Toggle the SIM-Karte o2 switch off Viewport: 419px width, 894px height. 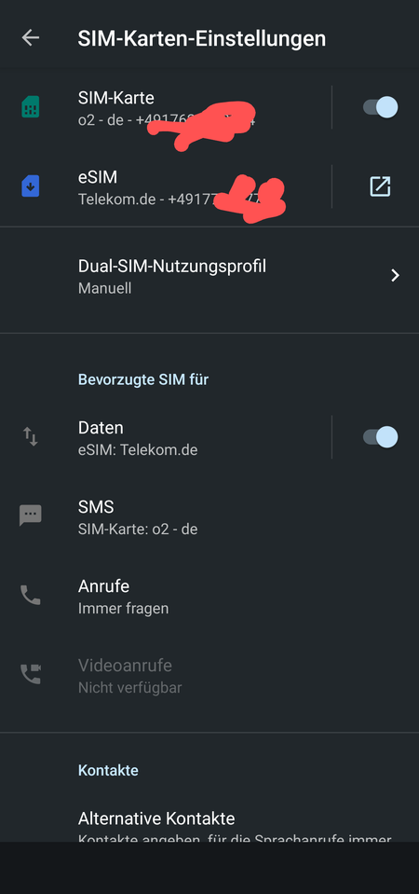pyautogui.click(x=380, y=107)
